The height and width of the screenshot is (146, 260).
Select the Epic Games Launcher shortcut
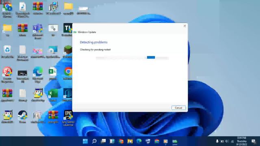[x=68, y=118]
